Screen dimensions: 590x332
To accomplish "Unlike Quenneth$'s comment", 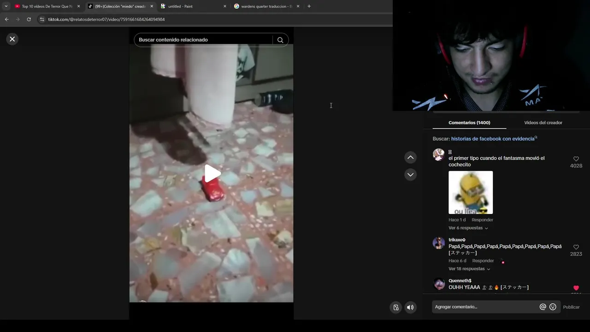I will tap(576, 288).
